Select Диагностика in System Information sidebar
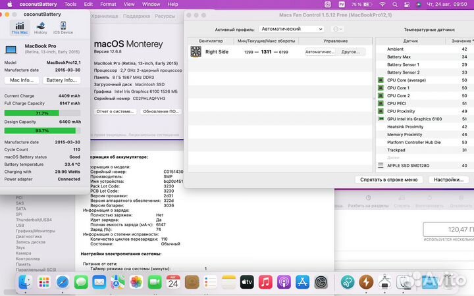Image resolution: width=474 pixels, height=296 pixels. [x=29, y=237]
